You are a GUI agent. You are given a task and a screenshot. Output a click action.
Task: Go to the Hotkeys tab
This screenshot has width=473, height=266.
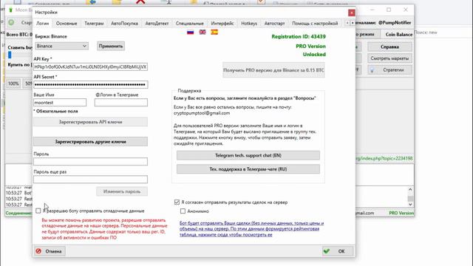pyautogui.click(x=249, y=23)
